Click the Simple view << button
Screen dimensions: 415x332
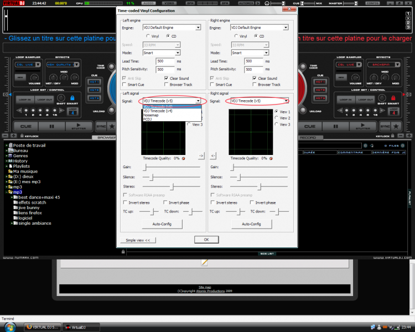138,240
